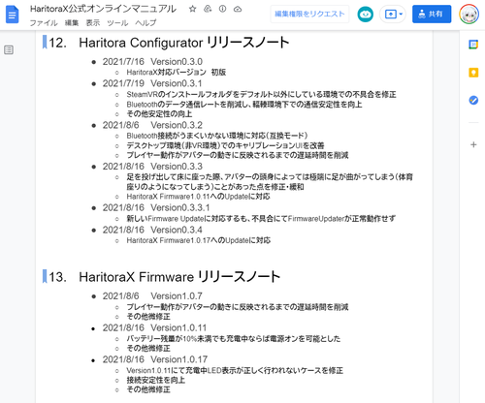The width and height of the screenshot is (485, 403).
Task: Click the Firmware1.0.11へのUpdateに対応 line
Action: (198, 197)
